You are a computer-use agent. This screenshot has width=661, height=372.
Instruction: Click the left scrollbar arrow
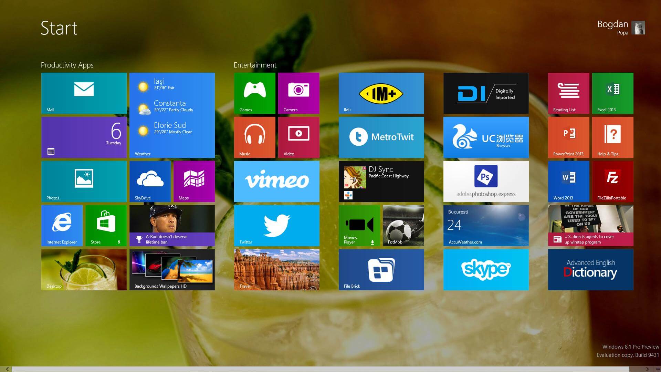tap(7, 369)
